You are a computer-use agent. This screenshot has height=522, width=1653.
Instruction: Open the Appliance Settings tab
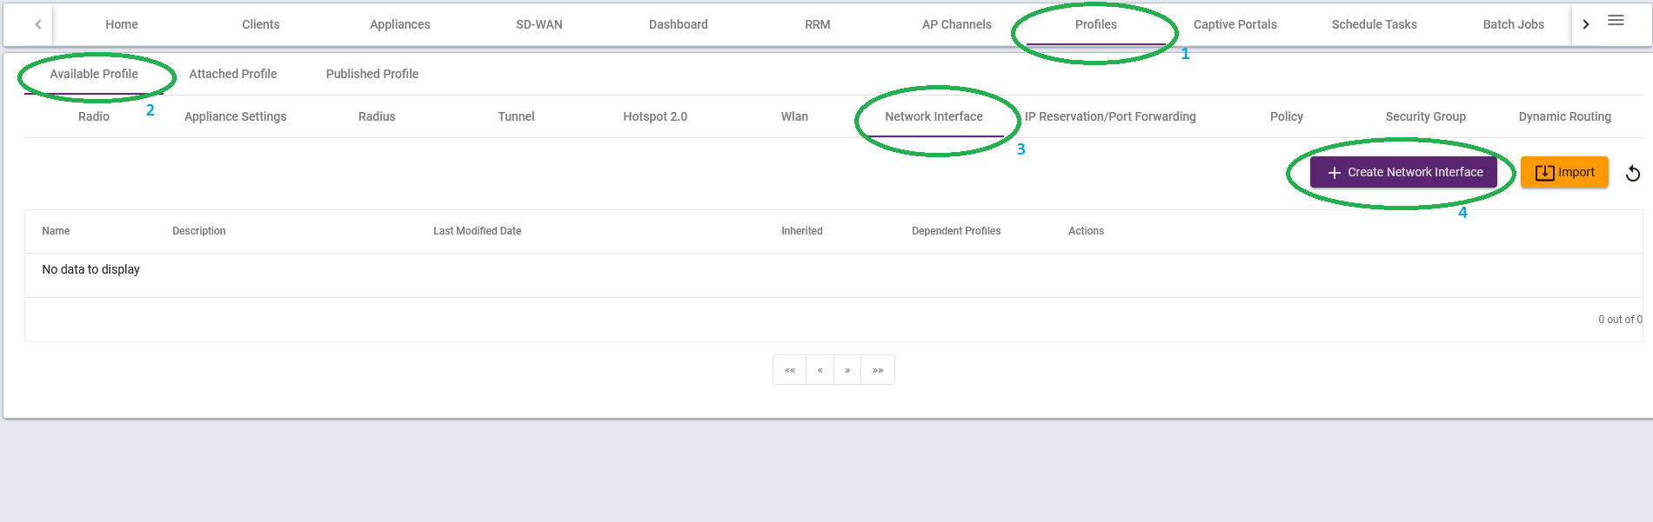pyautogui.click(x=235, y=116)
